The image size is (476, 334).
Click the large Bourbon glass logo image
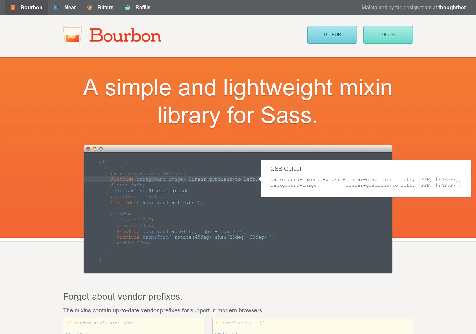(72, 35)
